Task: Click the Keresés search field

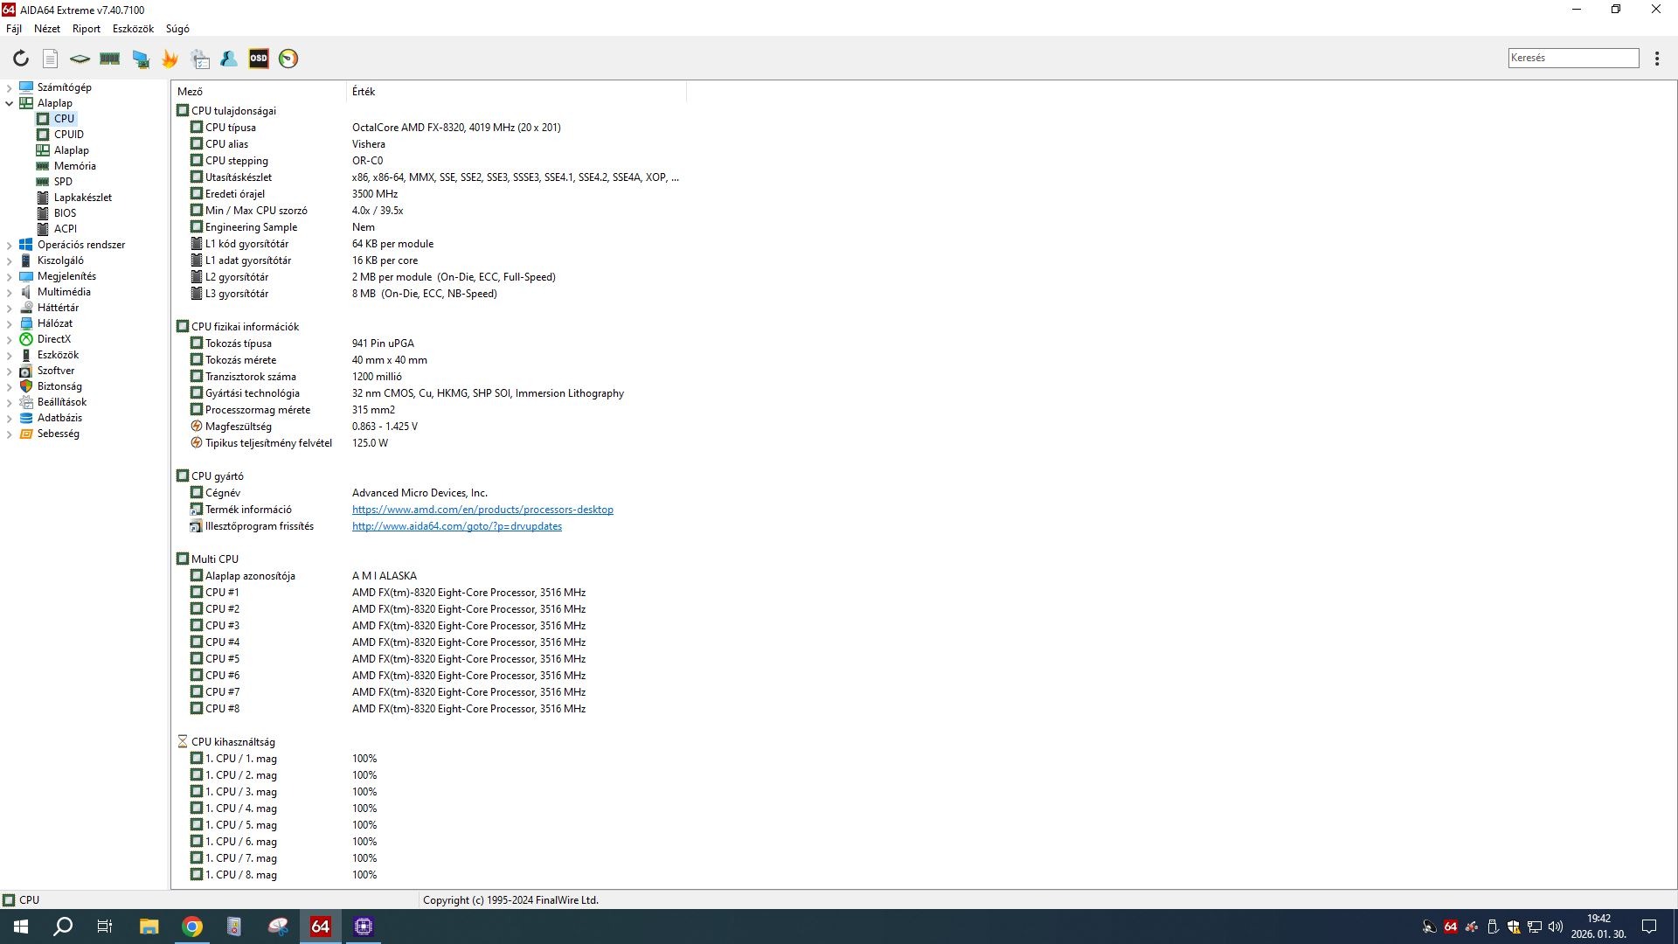Action: pyautogui.click(x=1572, y=58)
